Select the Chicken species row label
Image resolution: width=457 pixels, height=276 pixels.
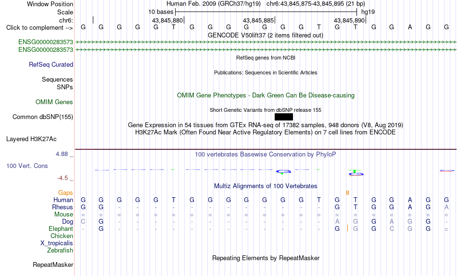[x=62, y=236]
